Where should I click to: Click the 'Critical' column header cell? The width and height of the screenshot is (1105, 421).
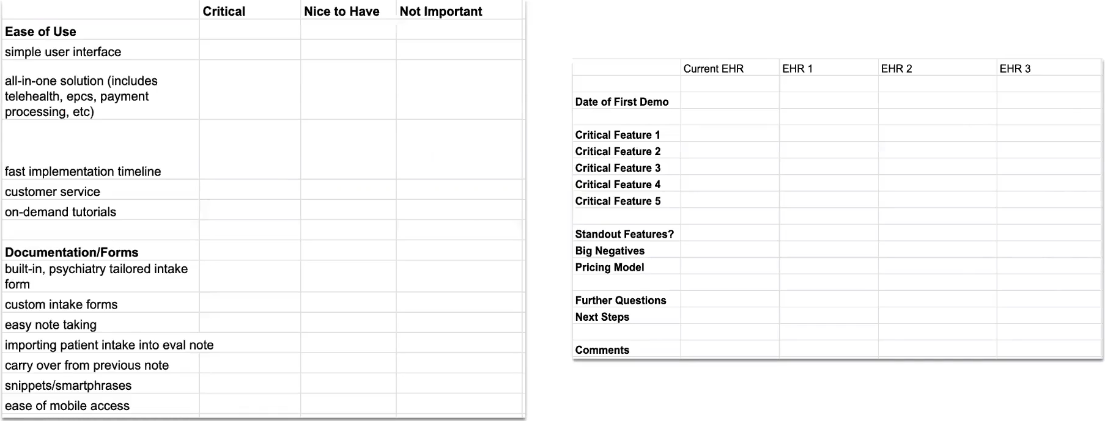(224, 12)
